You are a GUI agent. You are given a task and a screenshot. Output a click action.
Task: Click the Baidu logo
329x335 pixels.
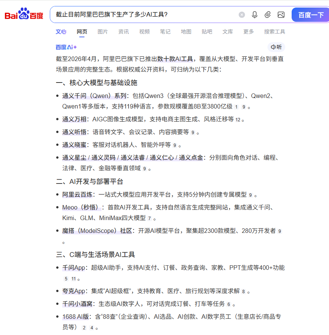24,15
